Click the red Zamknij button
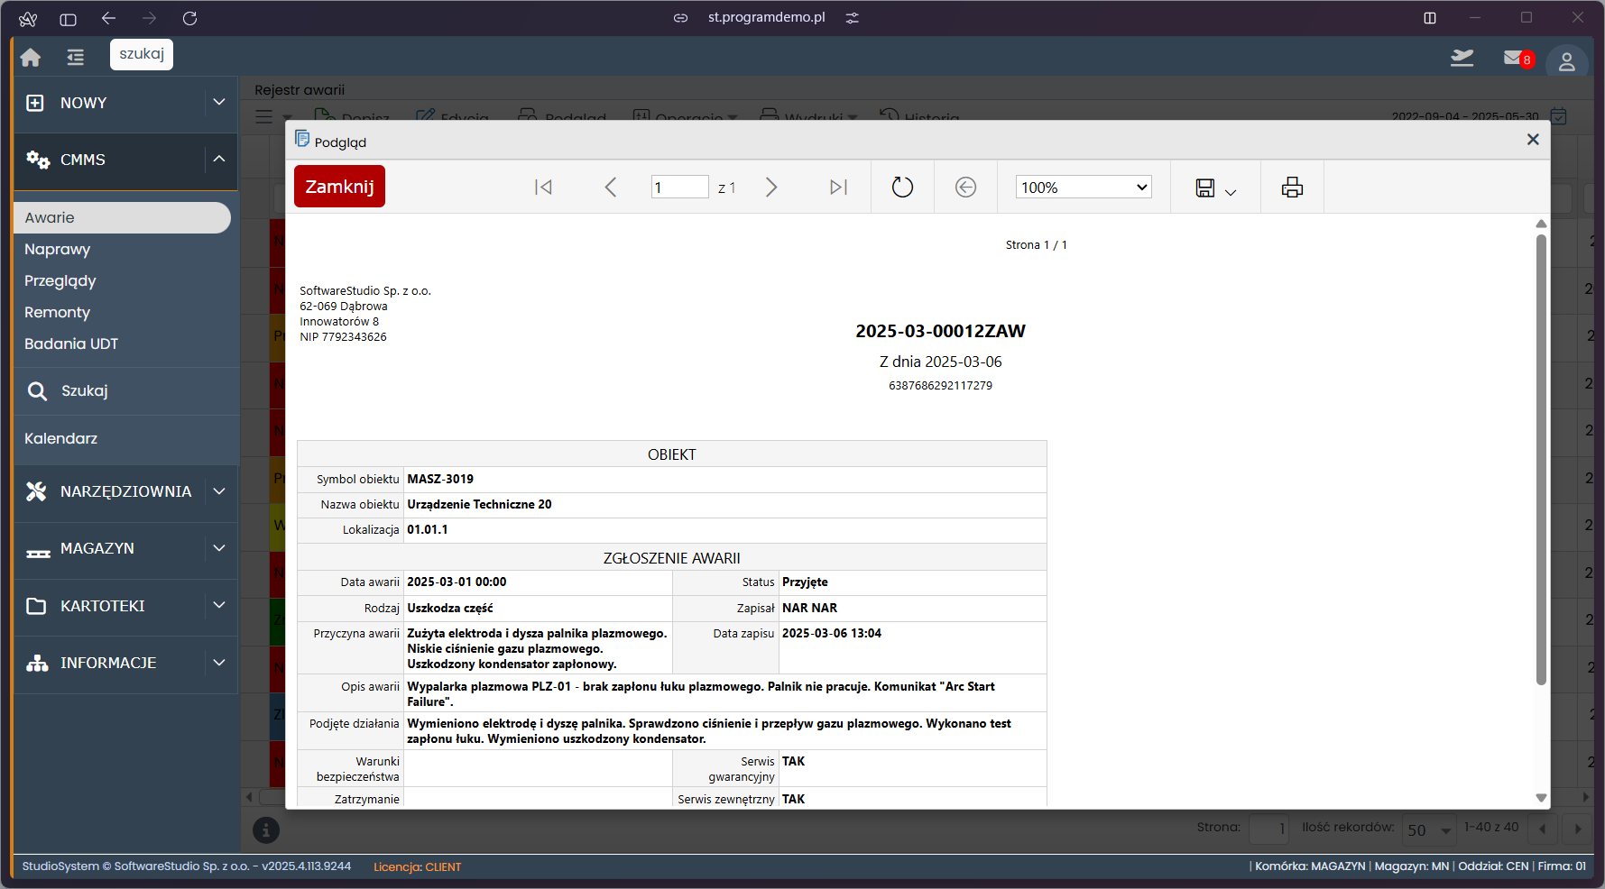 tap(339, 187)
